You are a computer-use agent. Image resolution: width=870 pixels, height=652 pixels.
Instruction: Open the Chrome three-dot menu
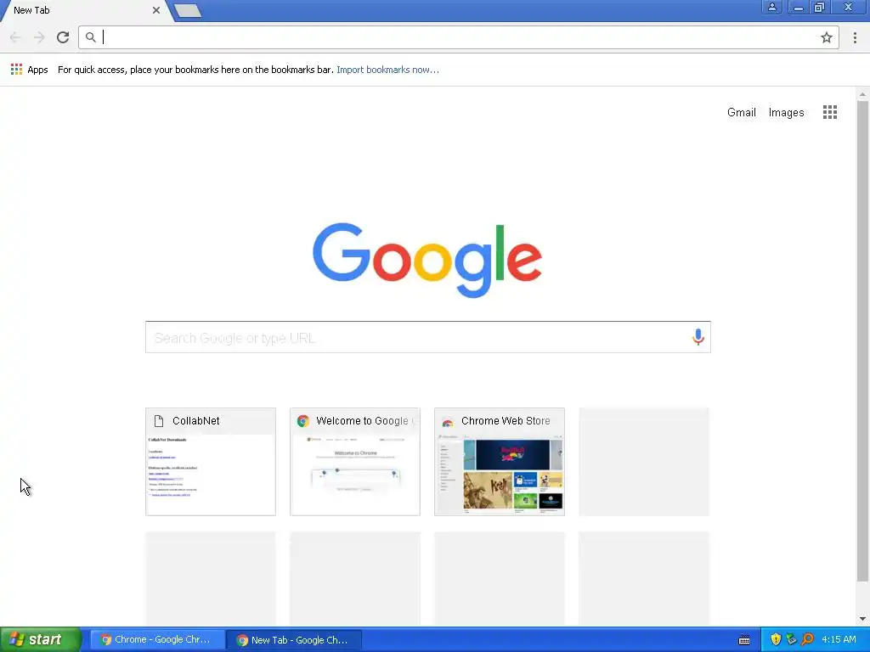(855, 37)
